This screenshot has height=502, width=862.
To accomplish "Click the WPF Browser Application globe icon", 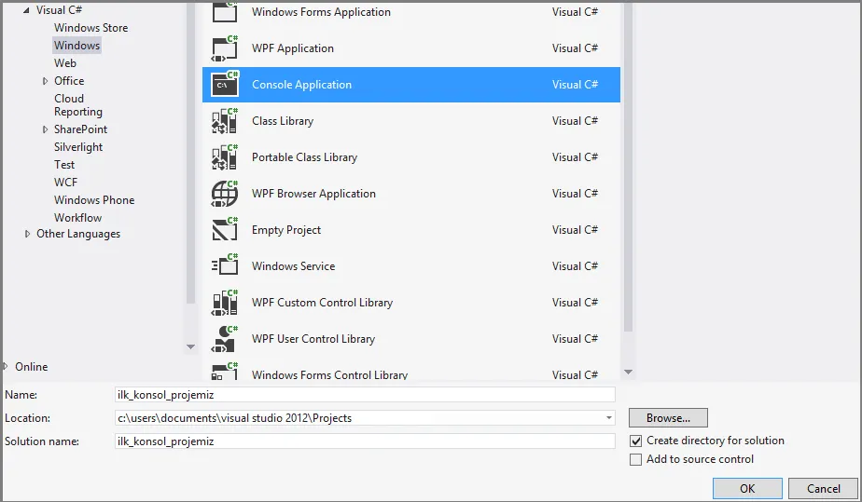I will (x=225, y=194).
